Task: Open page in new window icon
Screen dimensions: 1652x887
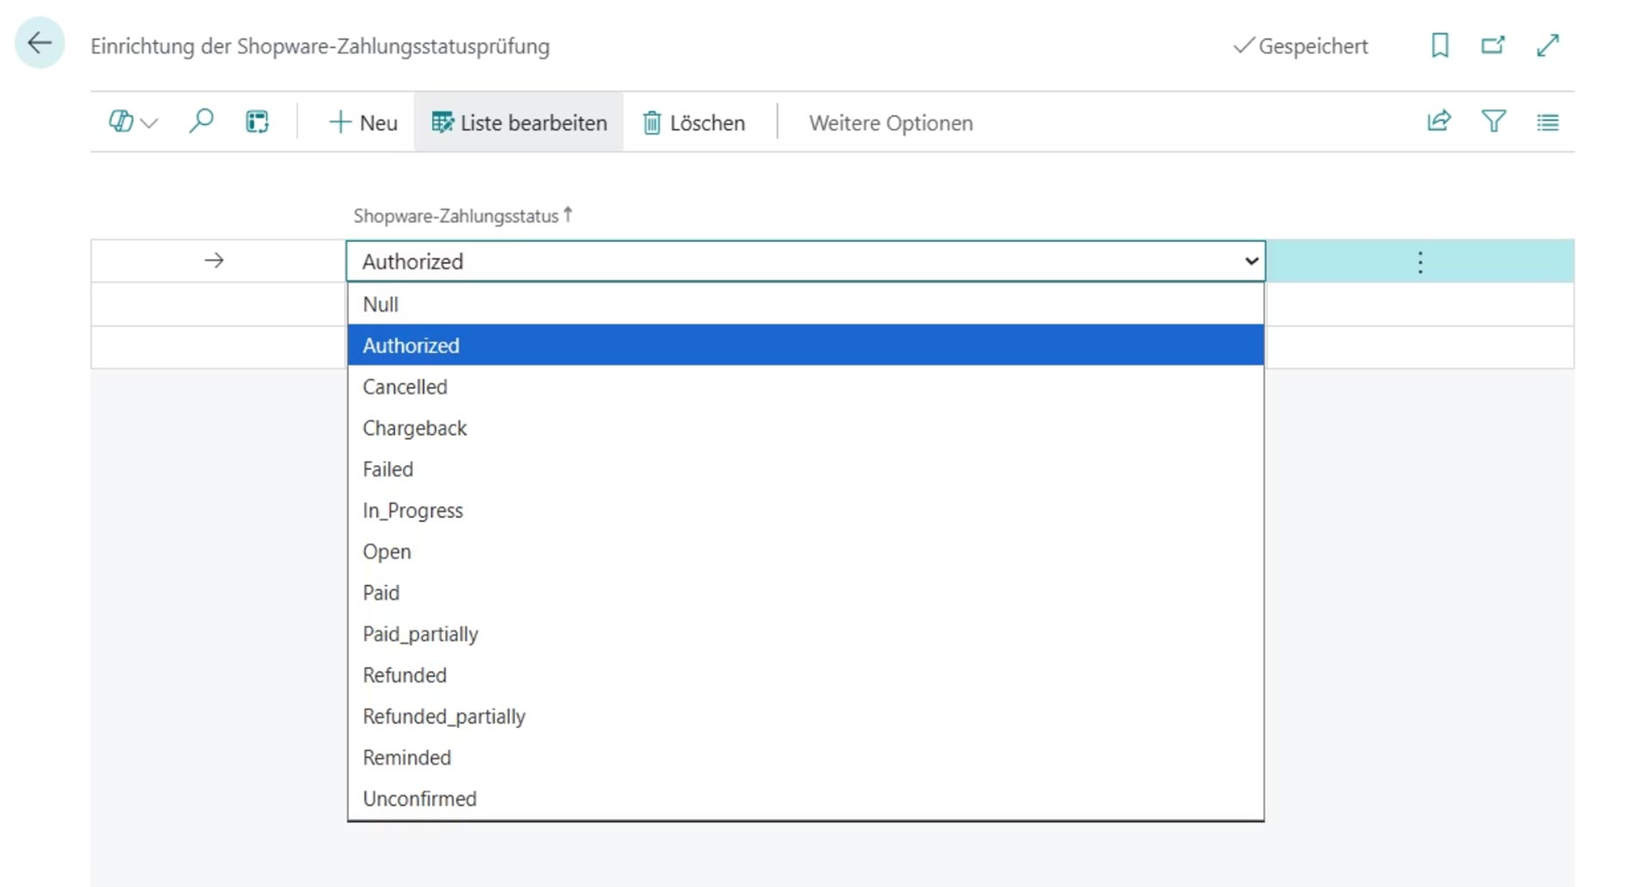Action: (x=1493, y=45)
